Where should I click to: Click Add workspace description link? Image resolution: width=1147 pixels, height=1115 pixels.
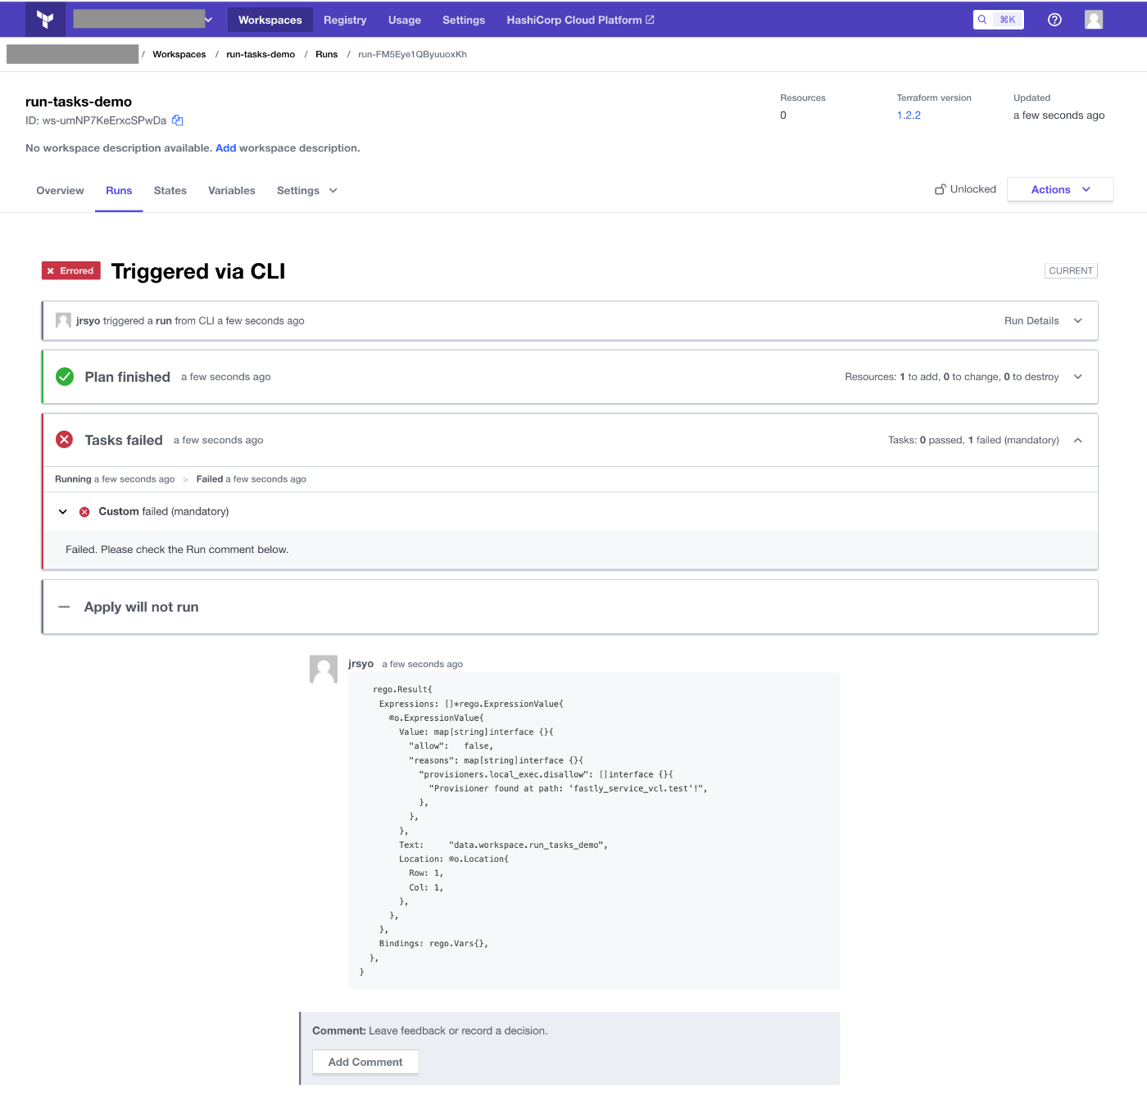(225, 148)
